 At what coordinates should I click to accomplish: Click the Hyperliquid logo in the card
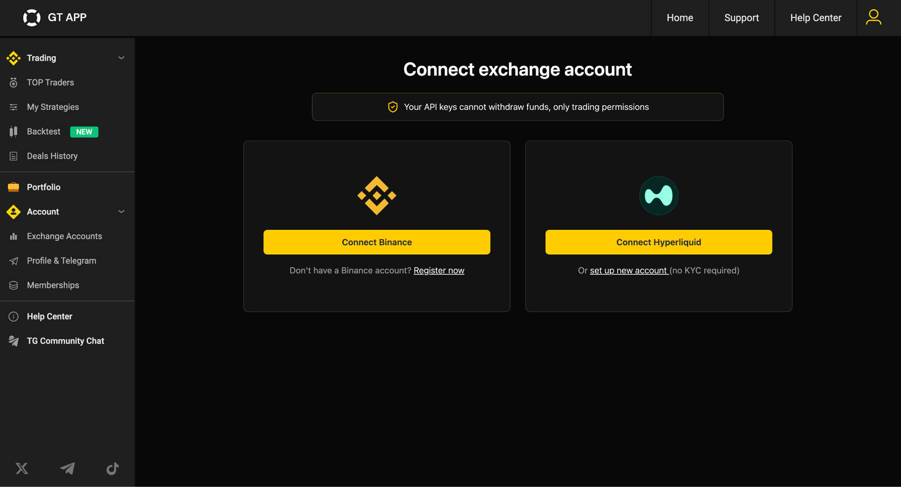(x=659, y=196)
